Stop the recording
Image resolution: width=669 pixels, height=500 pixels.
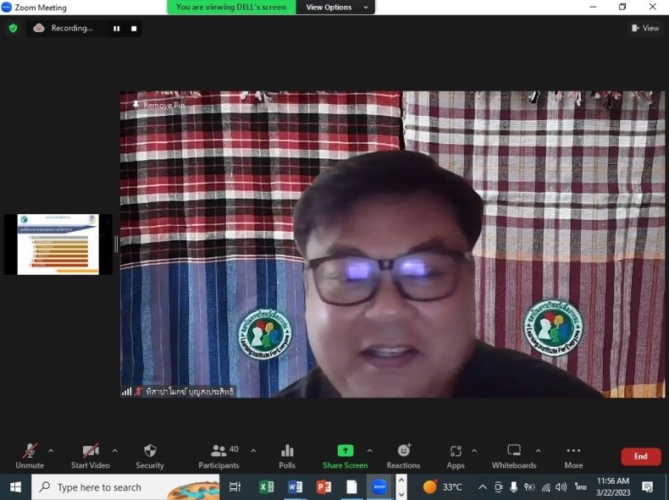click(x=133, y=29)
